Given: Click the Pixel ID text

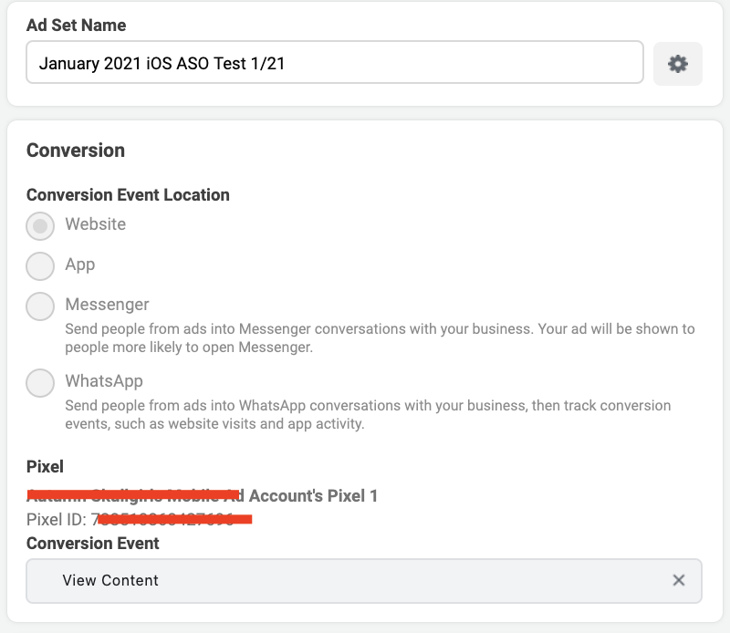Looking at the screenshot, I should pos(139,519).
